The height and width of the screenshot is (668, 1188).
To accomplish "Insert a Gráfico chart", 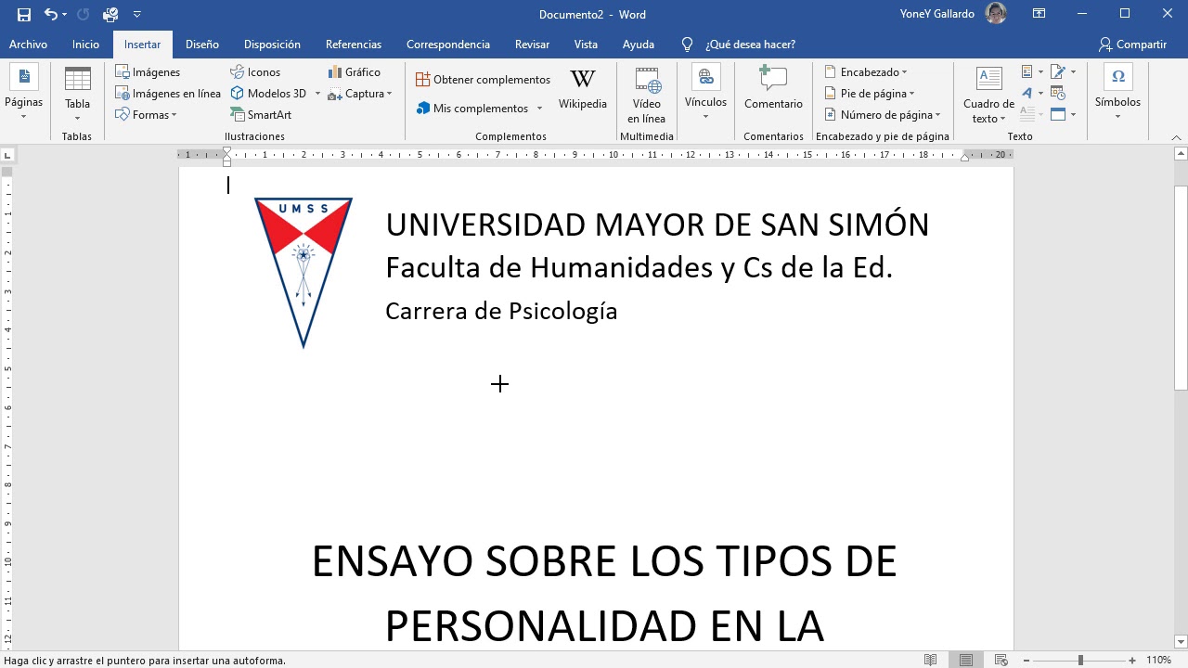I will pyautogui.click(x=355, y=71).
